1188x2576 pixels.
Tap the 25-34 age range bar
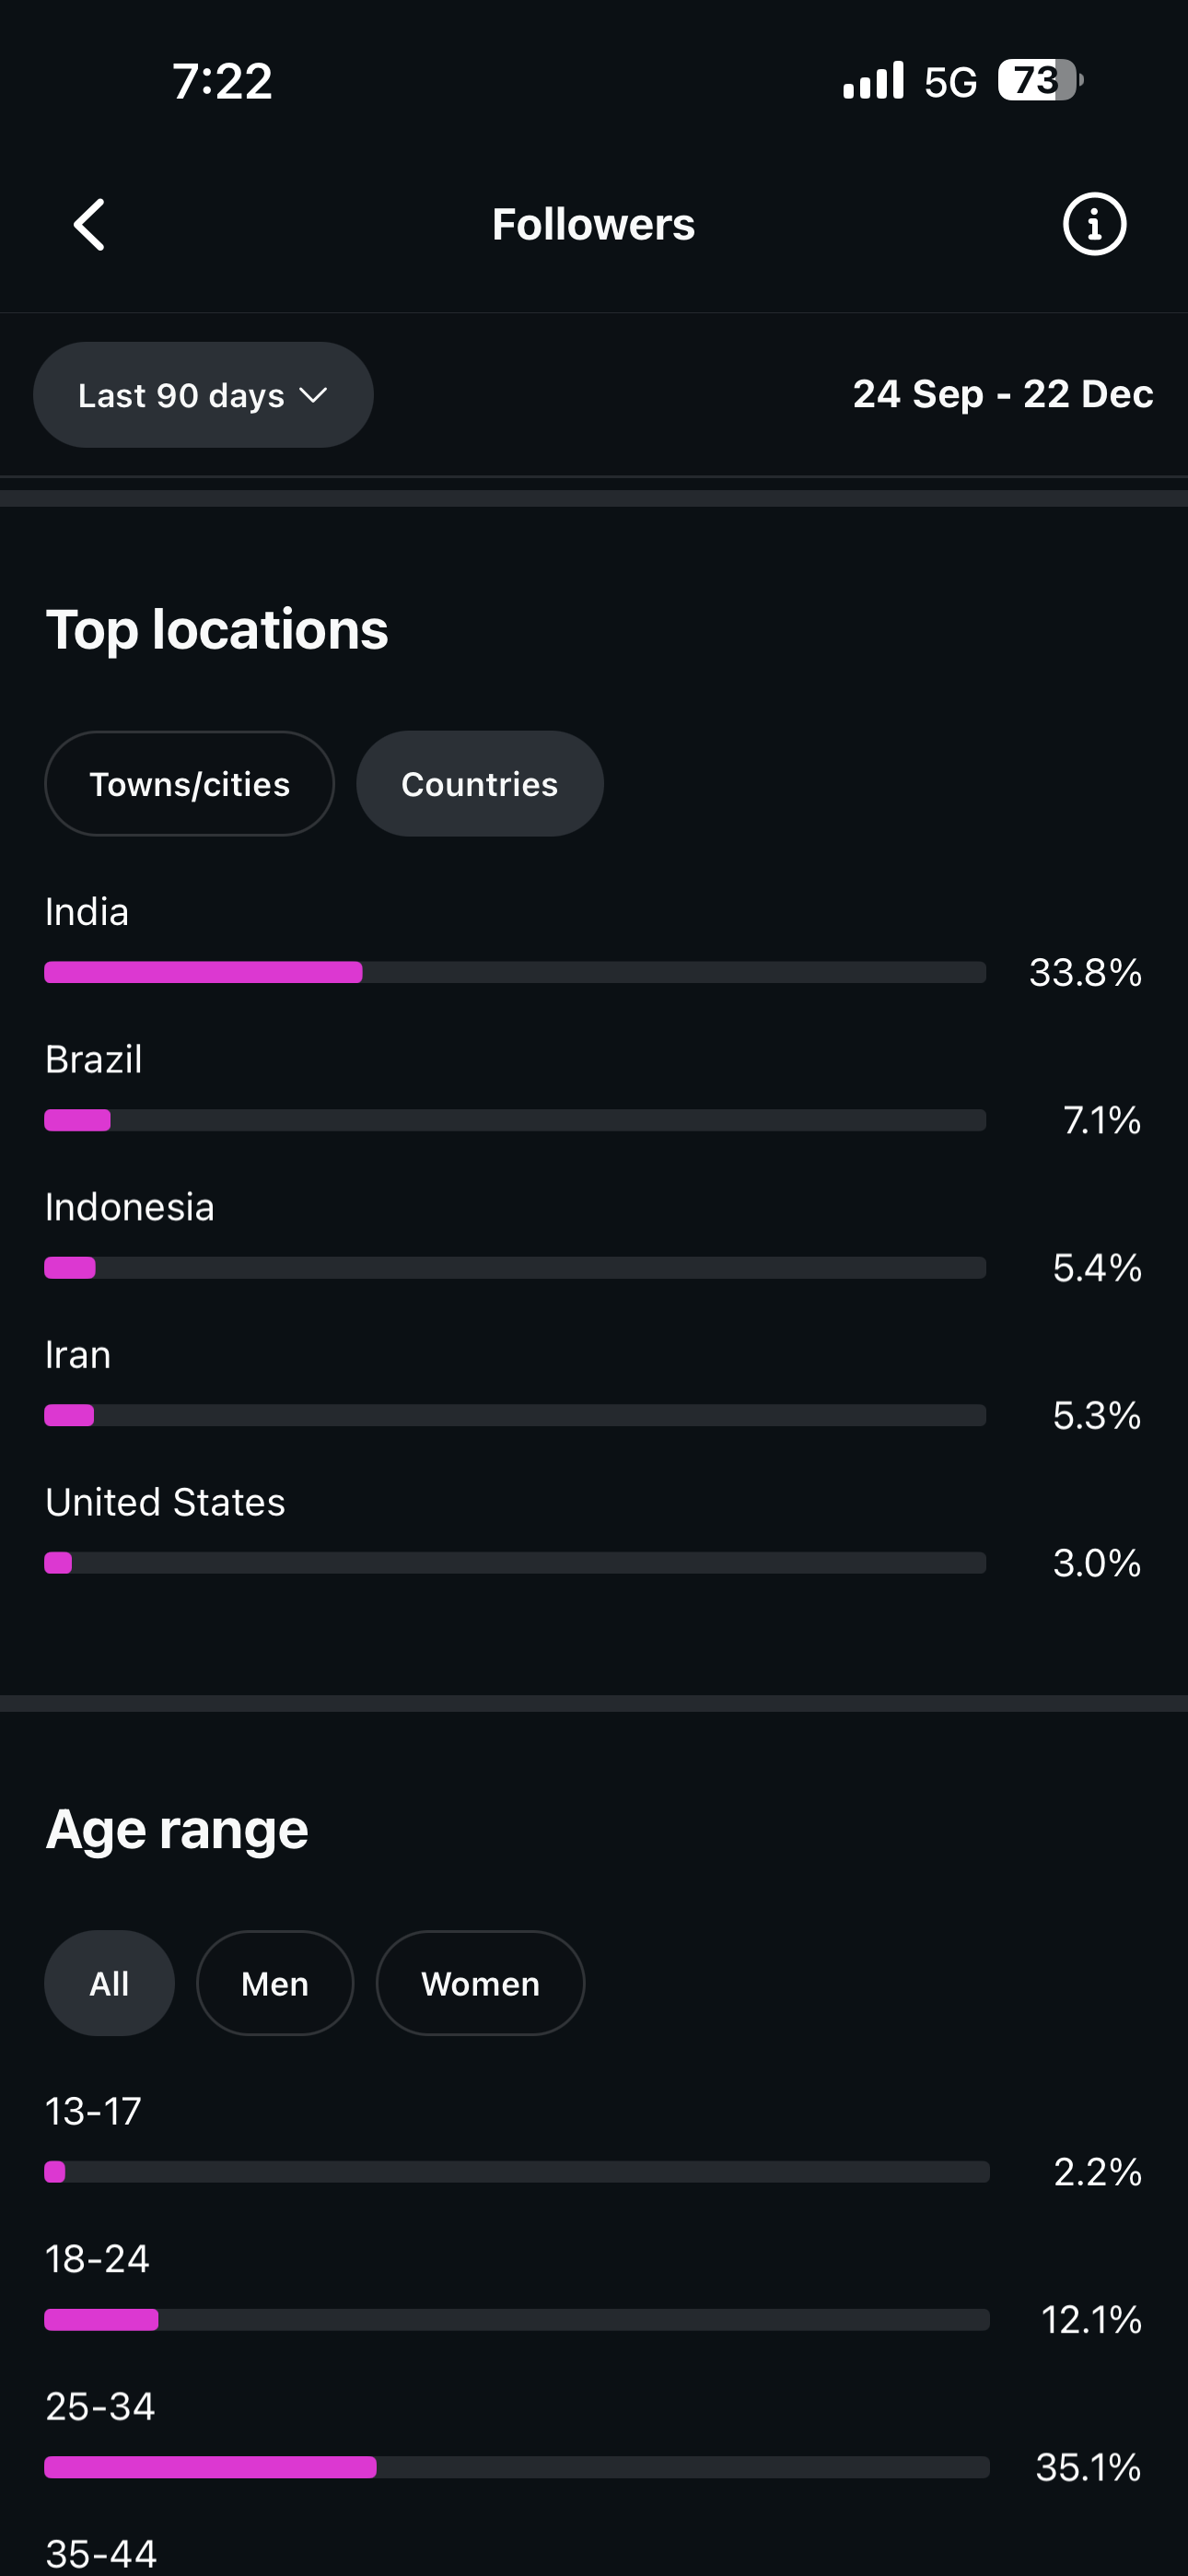[x=517, y=2467]
